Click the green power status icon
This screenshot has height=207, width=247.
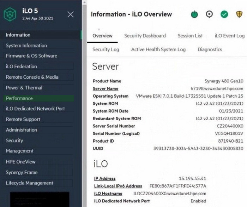[194, 15]
